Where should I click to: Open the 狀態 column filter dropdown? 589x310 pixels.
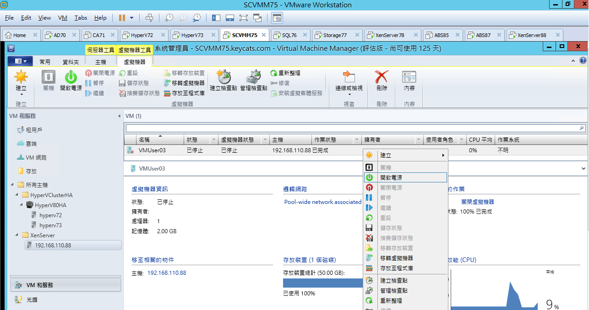pyautogui.click(x=214, y=140)
